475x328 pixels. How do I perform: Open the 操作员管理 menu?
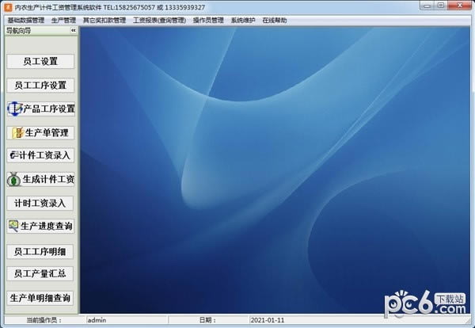coord(208,20)
